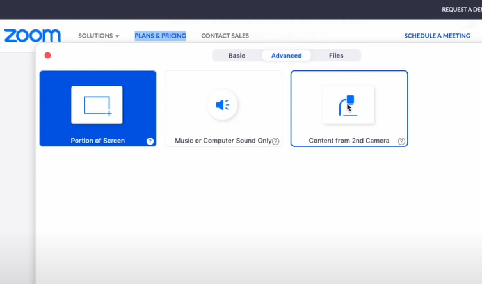The width and height of the screenshot is (482, 284).
Task: Click Request a Demo in top bar
Action: click(461, 10)
